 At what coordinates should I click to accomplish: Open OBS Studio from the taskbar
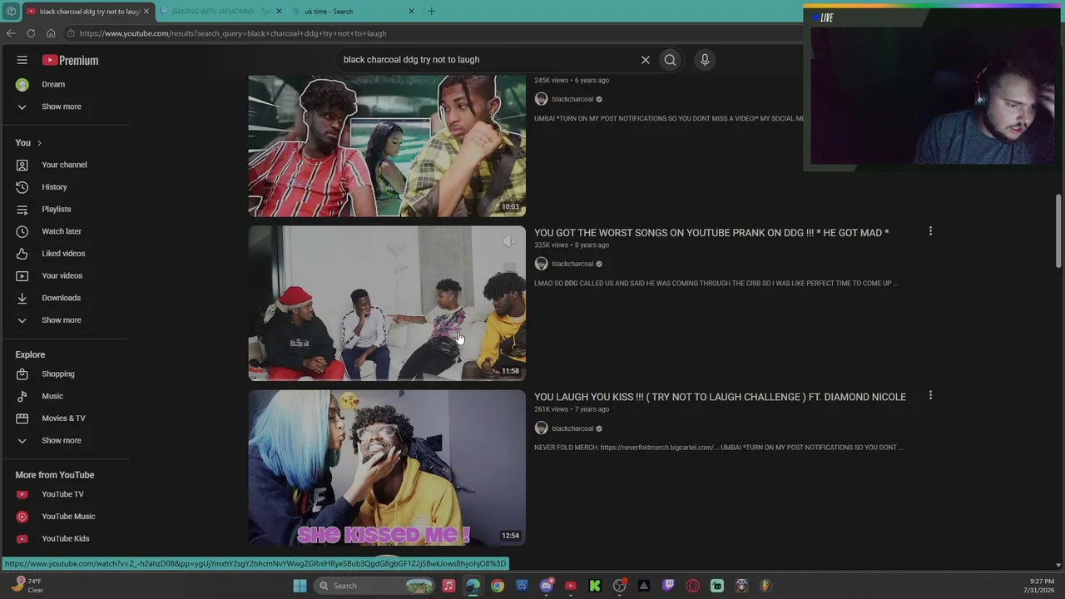click(x=619, y=586)
